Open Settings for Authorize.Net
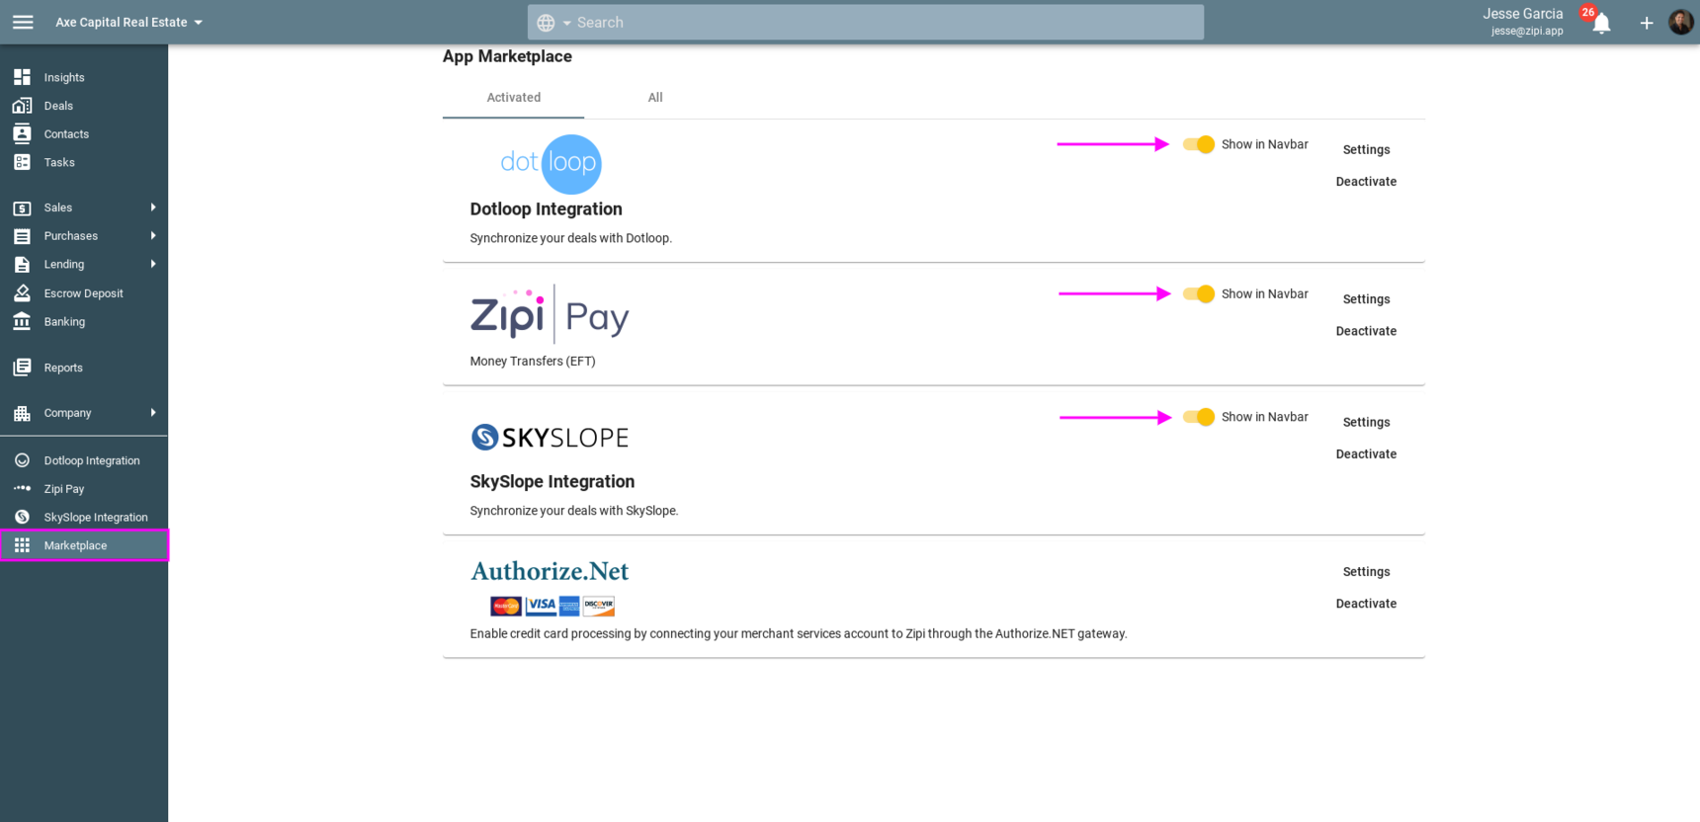This screenshot has width=1700, height=822. tap(1366, 572)
